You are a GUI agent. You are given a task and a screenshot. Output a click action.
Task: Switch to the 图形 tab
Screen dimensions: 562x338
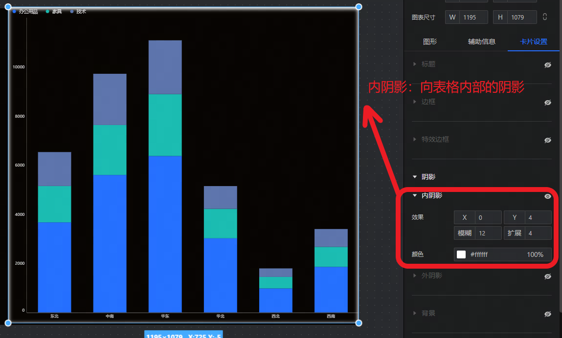coord(430,42)
